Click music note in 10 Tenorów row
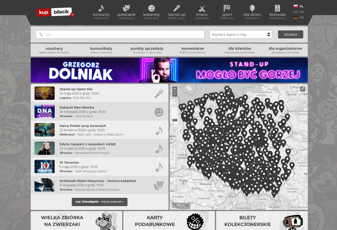 pos(159,167)
